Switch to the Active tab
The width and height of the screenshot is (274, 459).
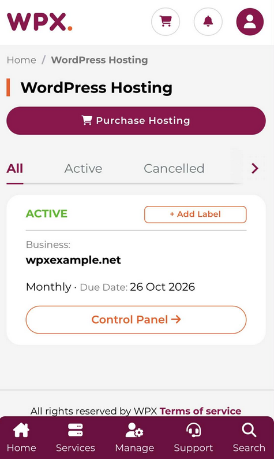pyautogui.click(x=83, y=169)
